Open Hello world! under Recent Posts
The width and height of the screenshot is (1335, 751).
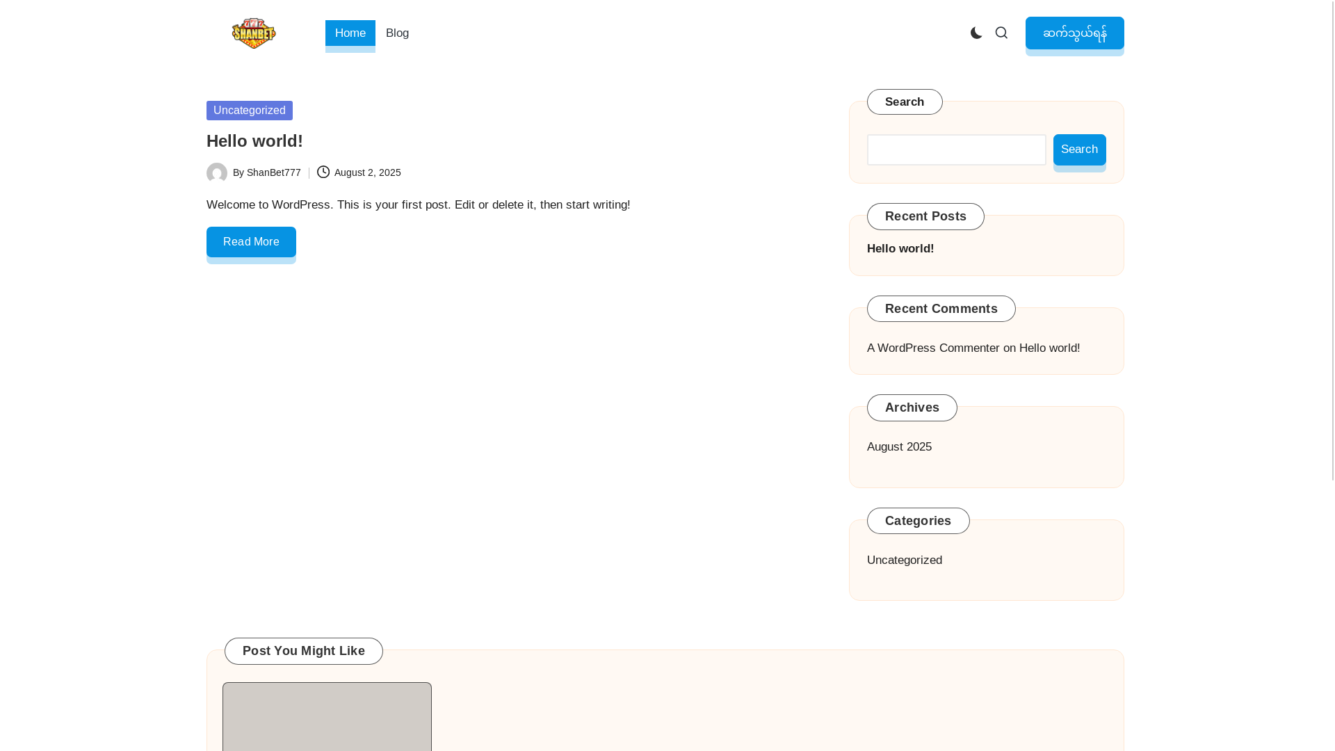coord(900,249)
